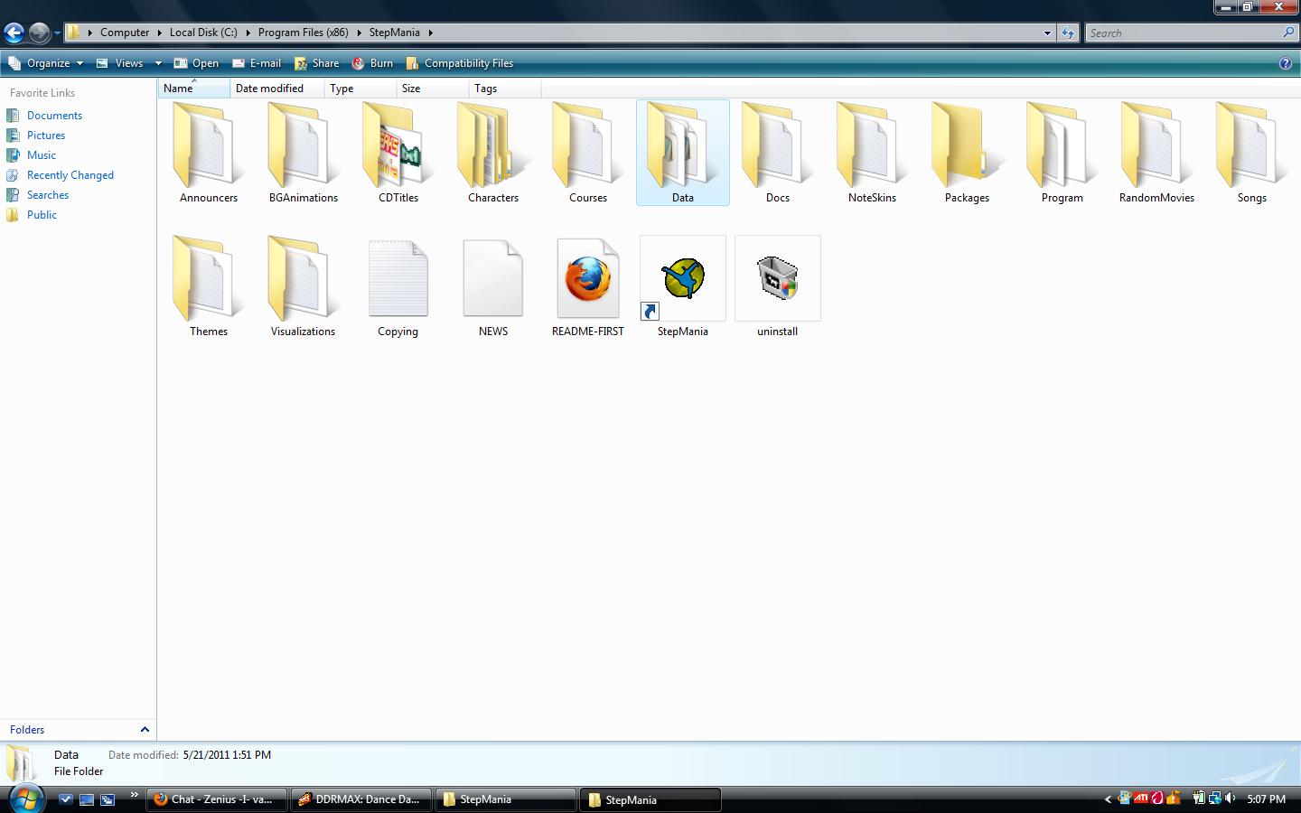Open Public in Favorite Links
The height and width of the screenshot is (813, 1301).
click(42, 215)
